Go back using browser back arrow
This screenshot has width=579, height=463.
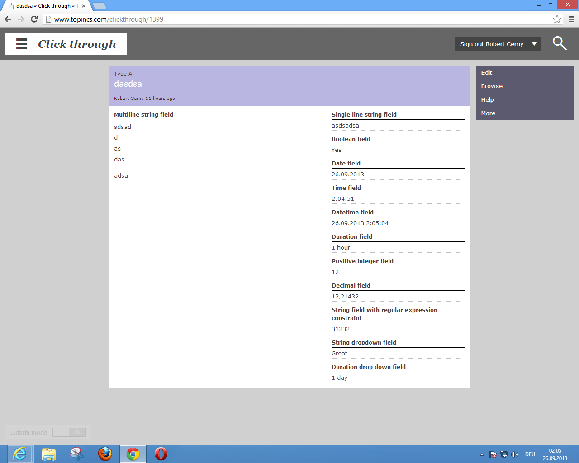8,19
